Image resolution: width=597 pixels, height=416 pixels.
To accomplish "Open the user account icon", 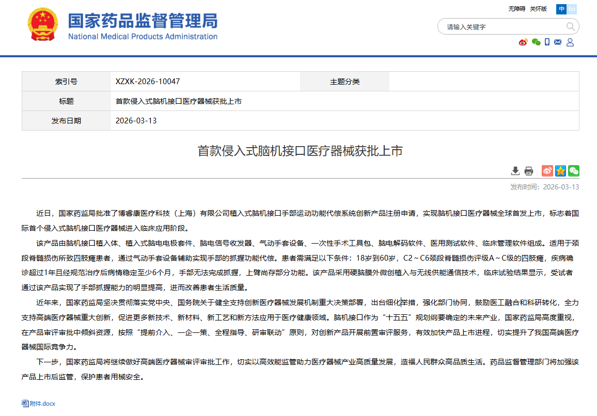I will [570, 42].
